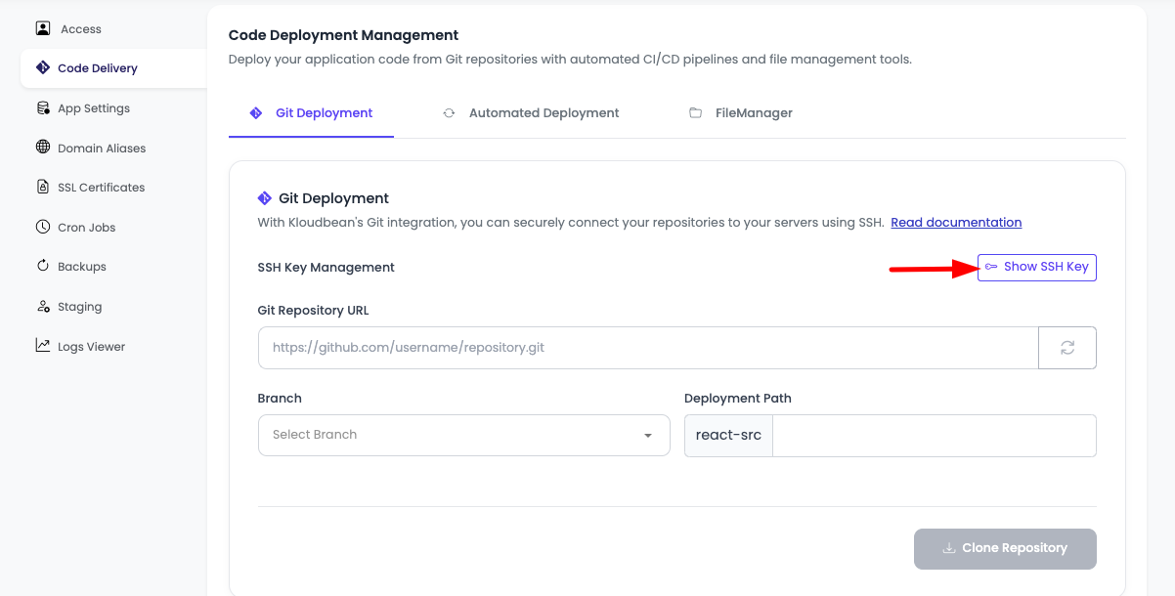Focus the Git Repository URL field
Screen dimensions: 1175x596
(647, 348)
